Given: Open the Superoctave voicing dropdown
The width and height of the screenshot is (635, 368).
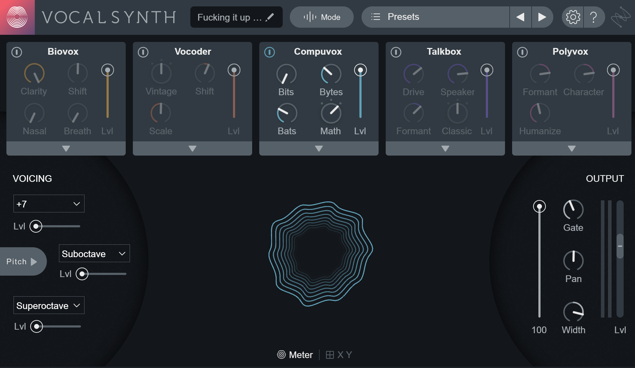Looking at the screenshot, I should pos(49,305).
